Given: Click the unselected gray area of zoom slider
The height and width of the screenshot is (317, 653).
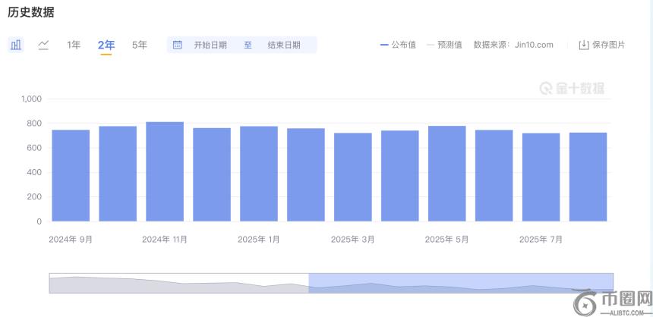Looking at the screenshot, I should click(178, 283).
